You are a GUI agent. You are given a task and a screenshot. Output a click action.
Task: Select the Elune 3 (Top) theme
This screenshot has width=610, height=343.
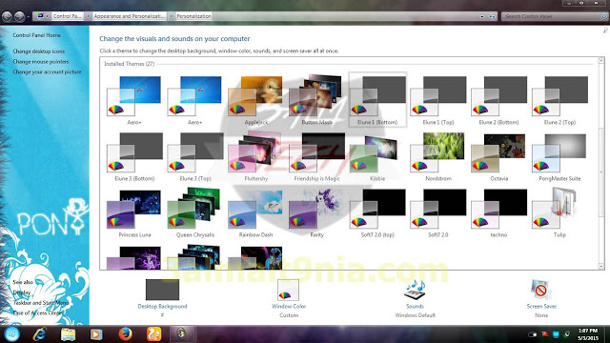click(195, 156)
